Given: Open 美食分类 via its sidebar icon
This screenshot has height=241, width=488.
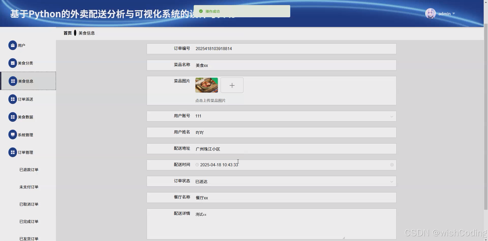Looking at the screenshot, I should [x=13, y=63].
